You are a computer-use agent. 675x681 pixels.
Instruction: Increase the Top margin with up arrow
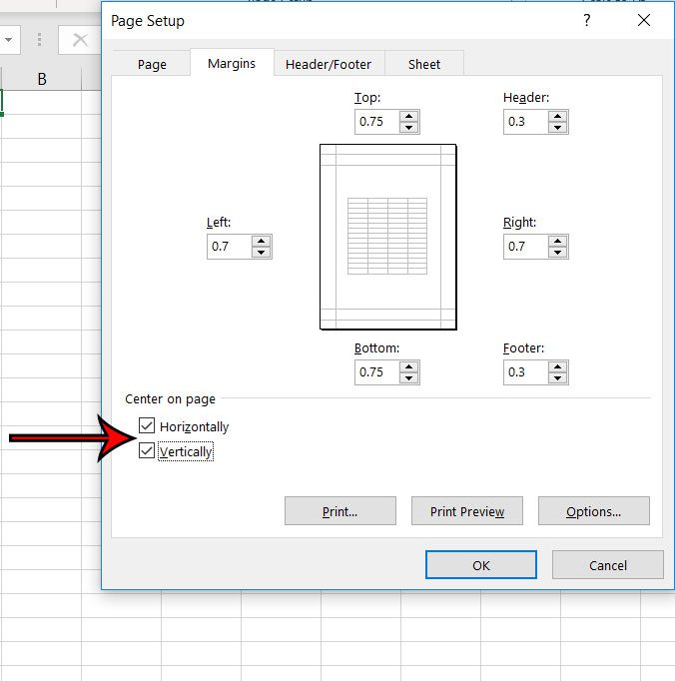(408, 116)
